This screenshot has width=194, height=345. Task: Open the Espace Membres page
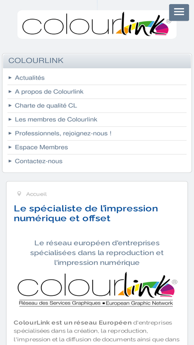41,147
